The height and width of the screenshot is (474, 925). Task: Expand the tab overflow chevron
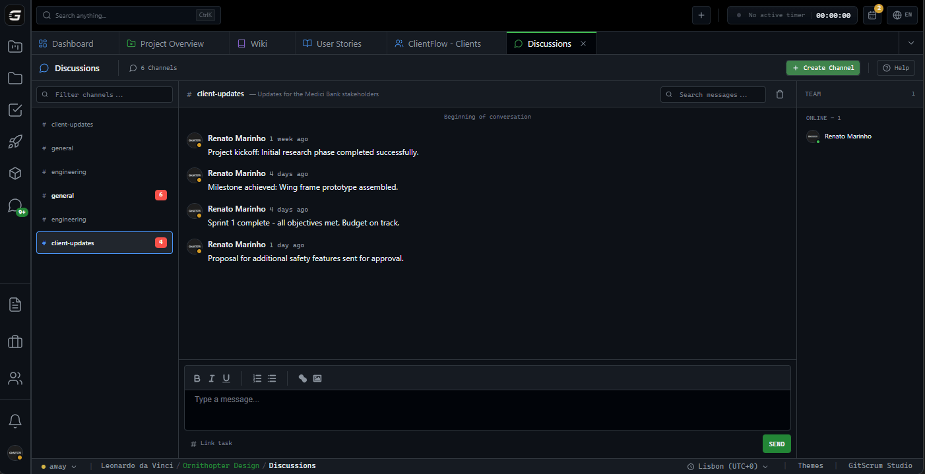pos(911,44)
